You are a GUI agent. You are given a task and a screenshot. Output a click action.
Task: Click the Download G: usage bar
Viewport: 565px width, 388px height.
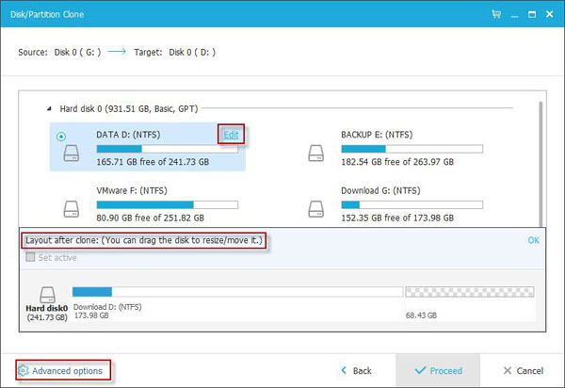pos(412,205)
